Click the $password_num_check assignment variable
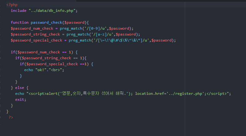Image resolution: width=246 pixels, height=136 pixels. pos(32,29)
